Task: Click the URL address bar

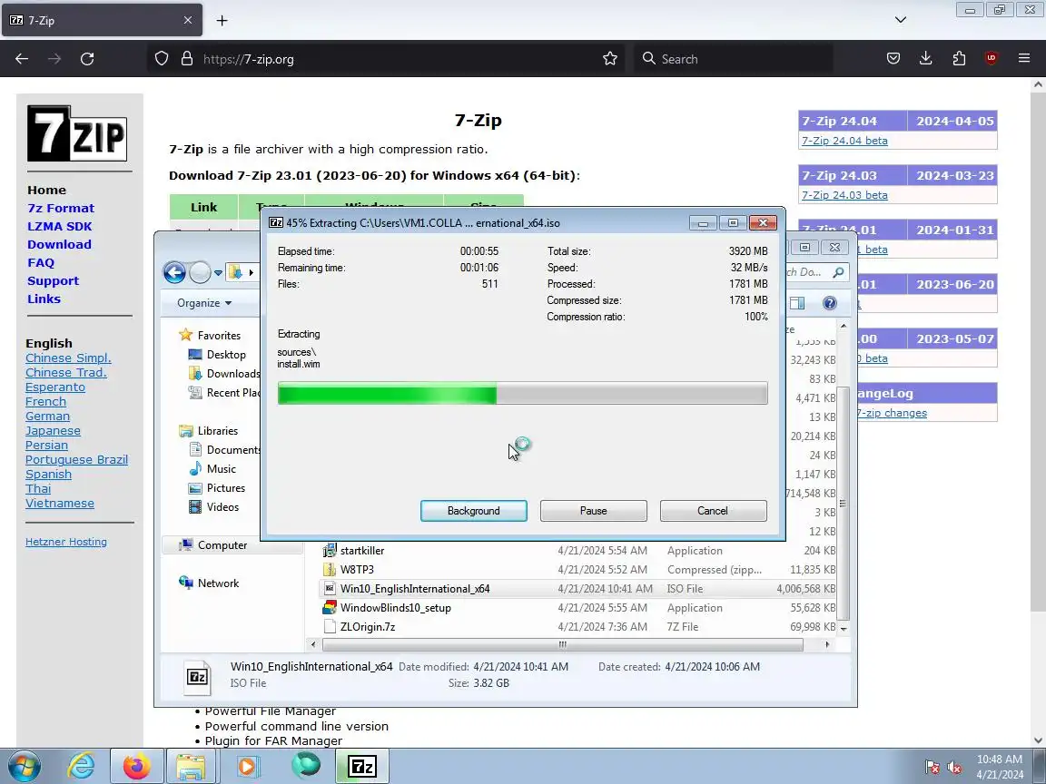Action: (x=387, y=59)
